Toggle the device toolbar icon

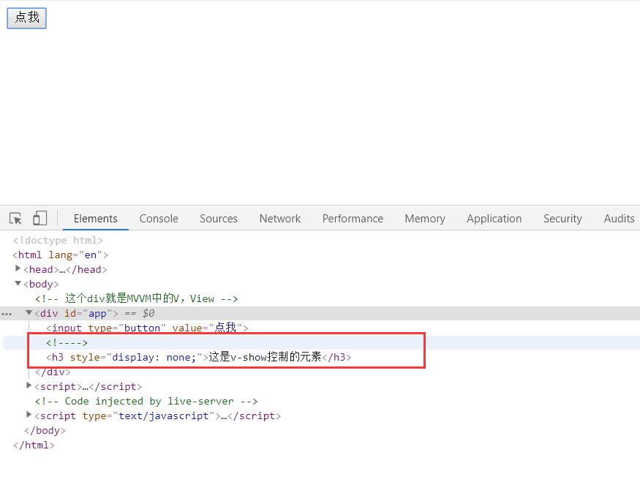[39, 218]
